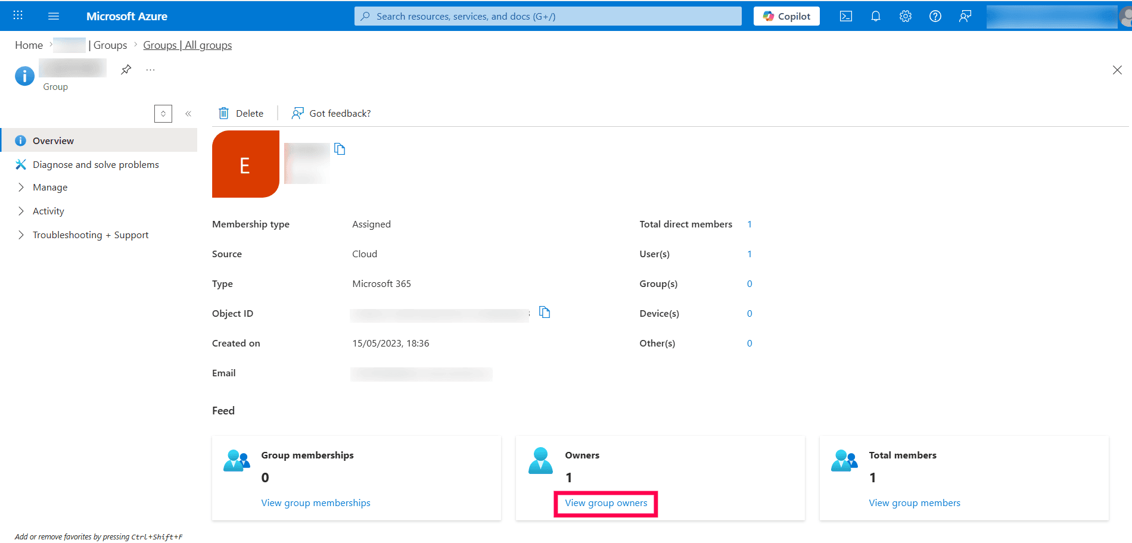Viewport: 1132px width, 543px height.
Task: Open the notifications bell
Action: (x=876, y=16)
